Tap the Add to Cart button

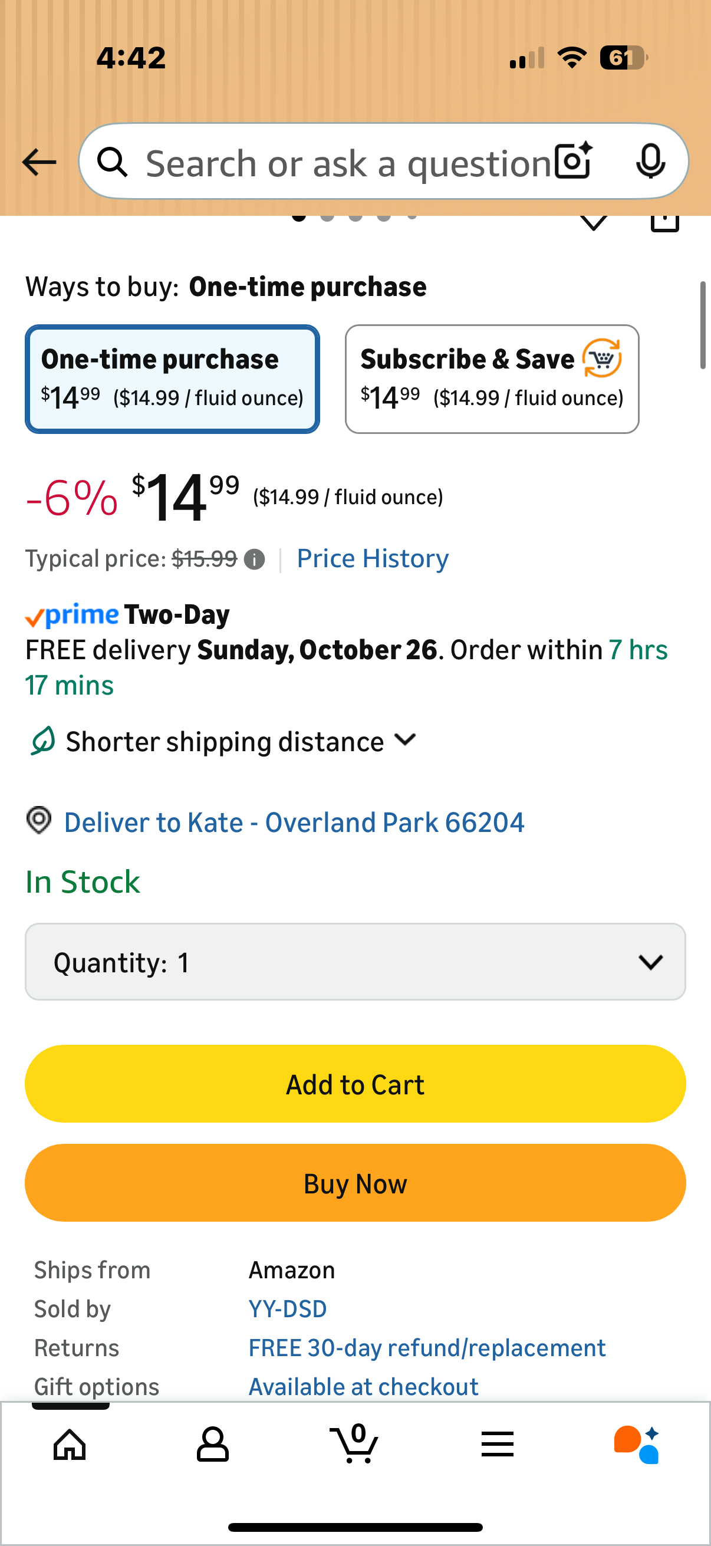pos(355,1084)
